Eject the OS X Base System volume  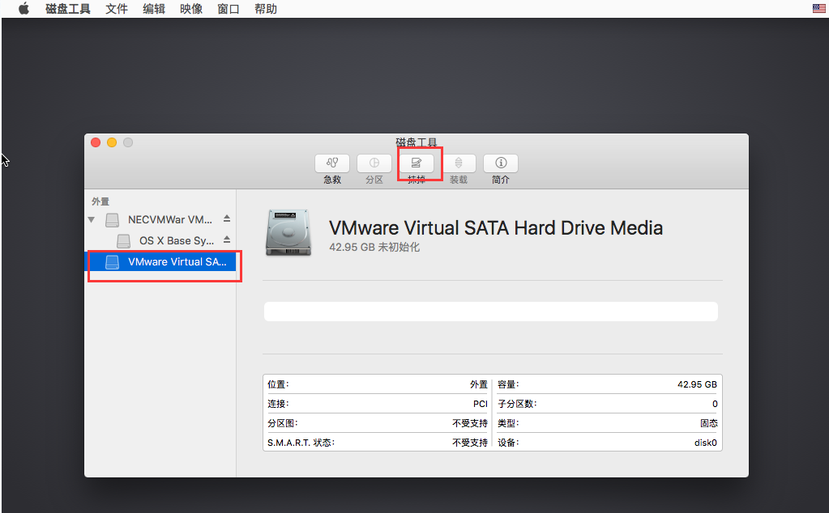227,240
